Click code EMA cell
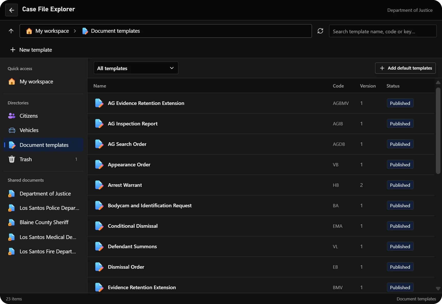This screenshot has height=304, width=442. 338,226
